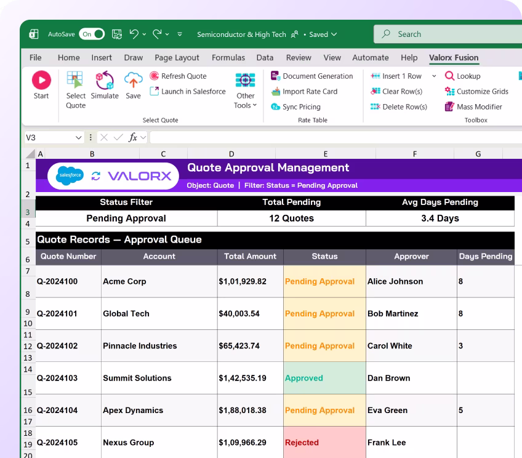Open the Page Layout tab
Screen dimensions: 522x458
[x=177, y=58]
